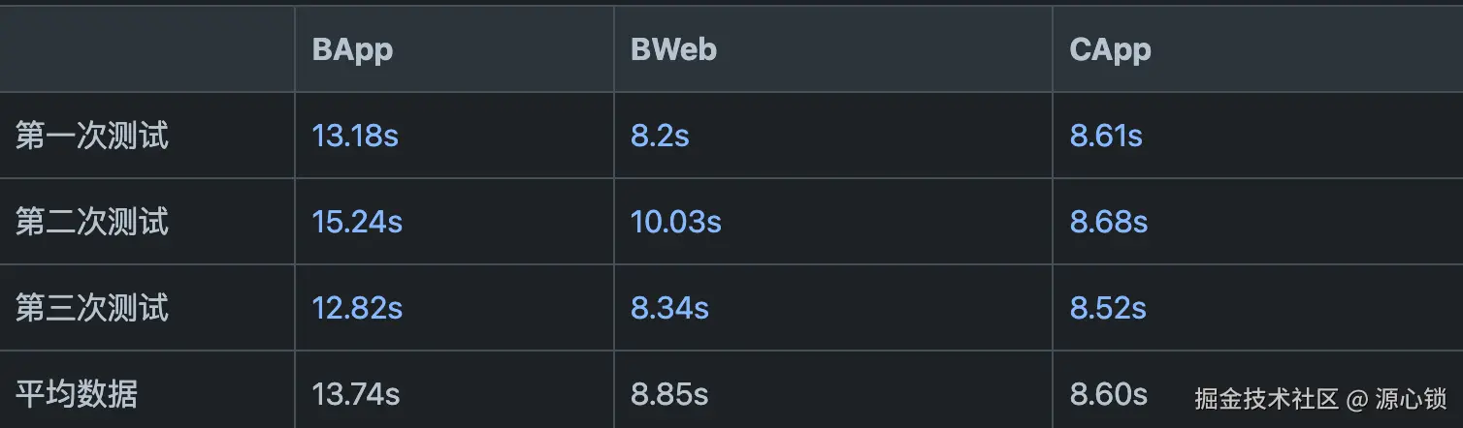The image size is (1463, 428).
Task: Select the 13.74s average cell
Action: 356,394
